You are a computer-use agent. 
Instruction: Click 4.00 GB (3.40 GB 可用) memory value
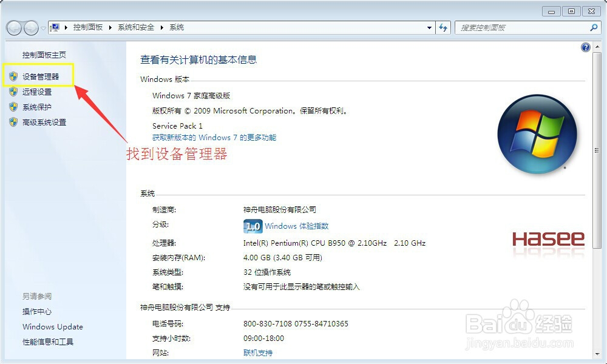(283, 258)
